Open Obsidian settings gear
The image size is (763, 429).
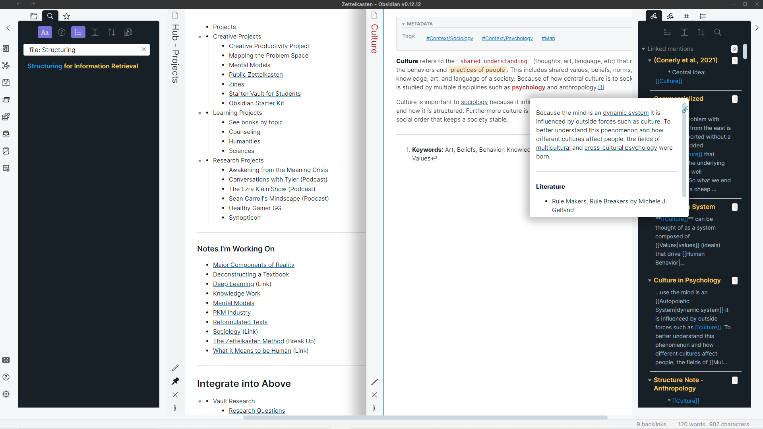click(x=6, y=394)
